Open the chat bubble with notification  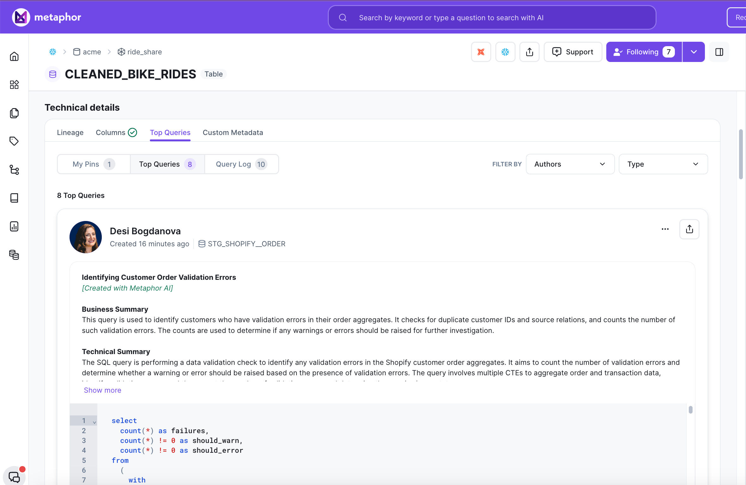[14, 477]
